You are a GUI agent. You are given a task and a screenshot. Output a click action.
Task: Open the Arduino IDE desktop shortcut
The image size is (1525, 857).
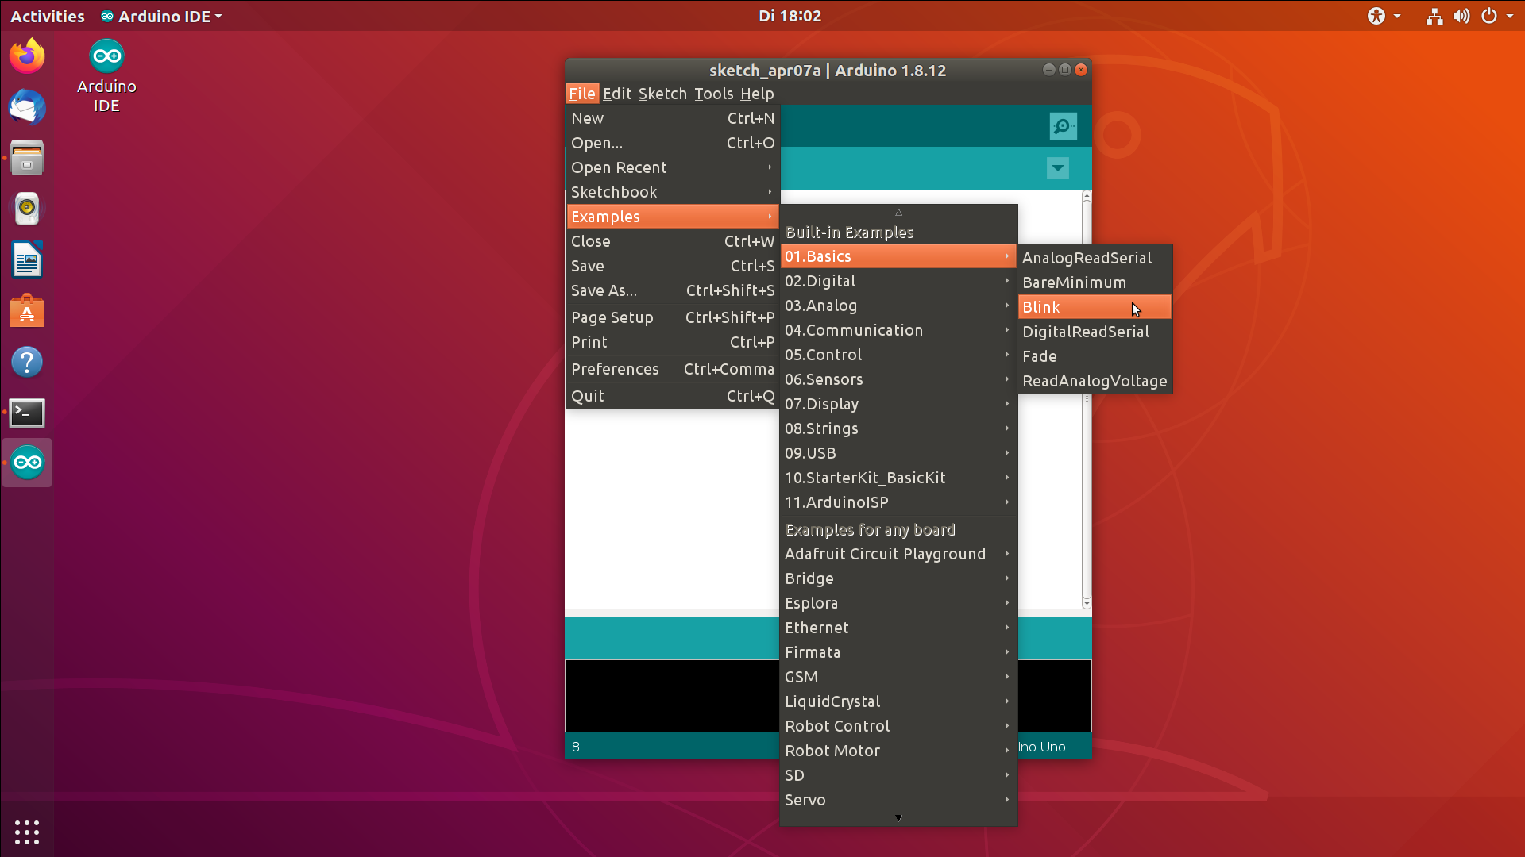click(x=106, y=76)
